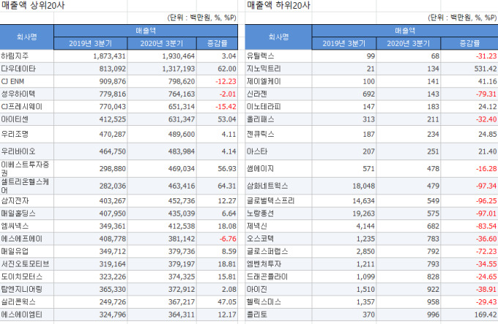This screenshot has height=324, width=498.
Task: Select the 드래곤플라이 cell
Action: 278,276
